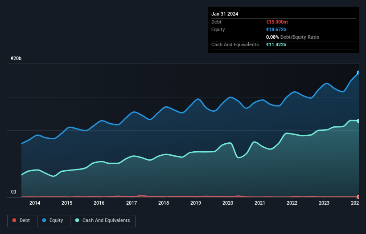This screenshot has width=366, height=234.
Task: Select the Cash And Equivalents endpoint marker
Action: pos(358,121)
